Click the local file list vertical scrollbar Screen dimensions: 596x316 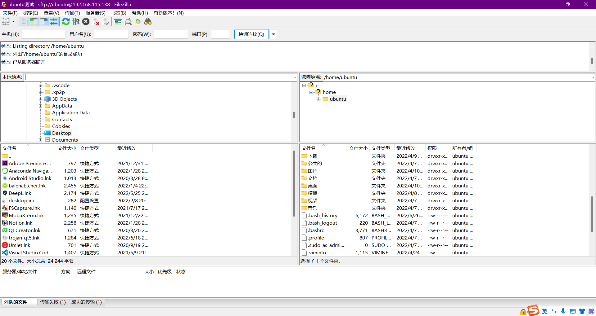point(294,183)
